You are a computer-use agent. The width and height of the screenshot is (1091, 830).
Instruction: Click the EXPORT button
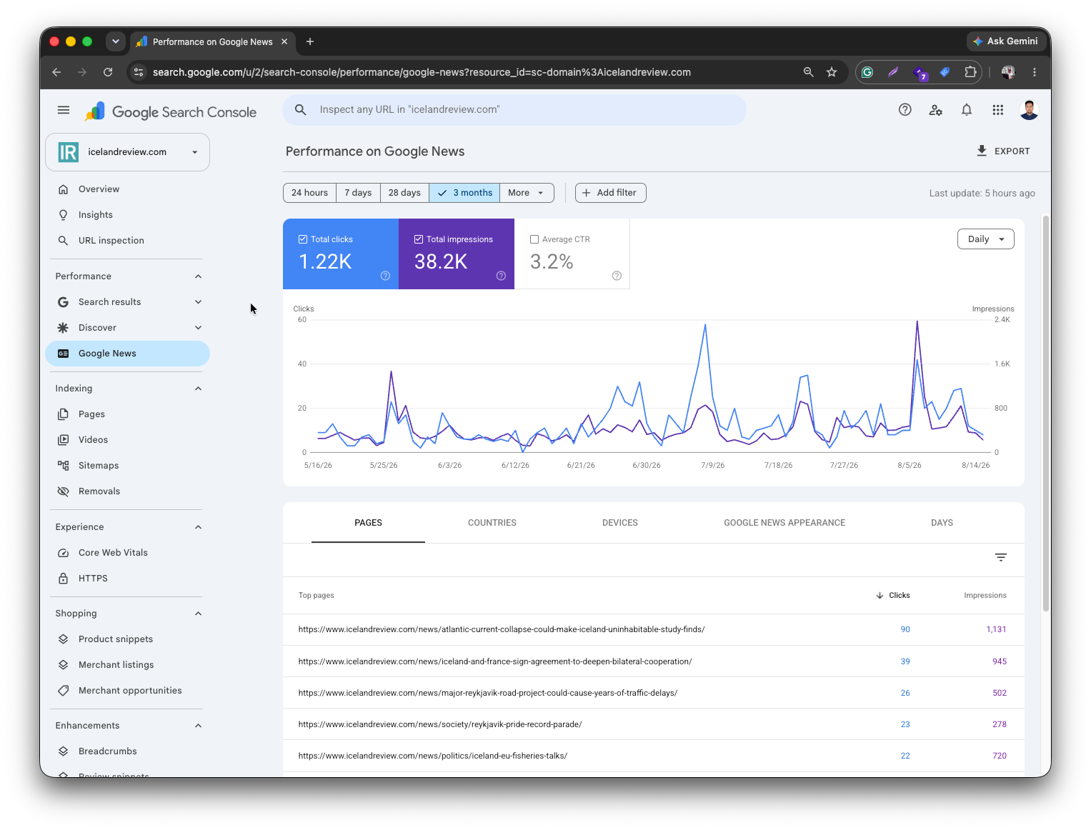1003,151
